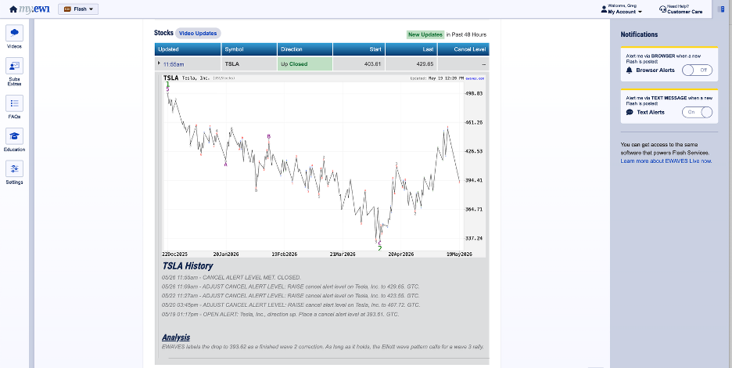
Task: Open the Flash services dropdown
Action: [78, 9]
